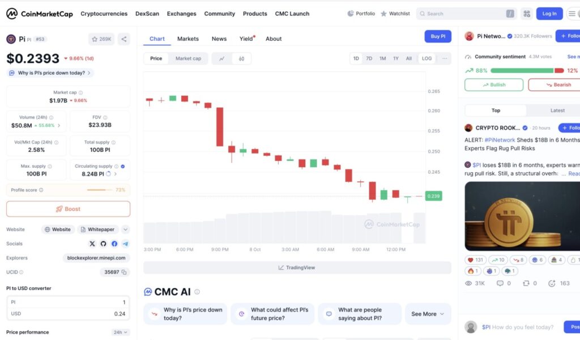The image size is (580, 340).
Task: Switch chart to Market cap view
Action: tap(188, 58)
